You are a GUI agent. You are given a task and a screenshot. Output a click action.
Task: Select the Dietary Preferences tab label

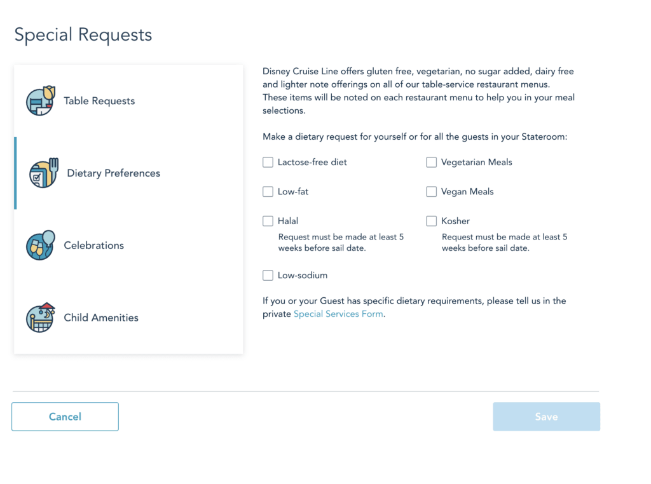tap(113, 173)
